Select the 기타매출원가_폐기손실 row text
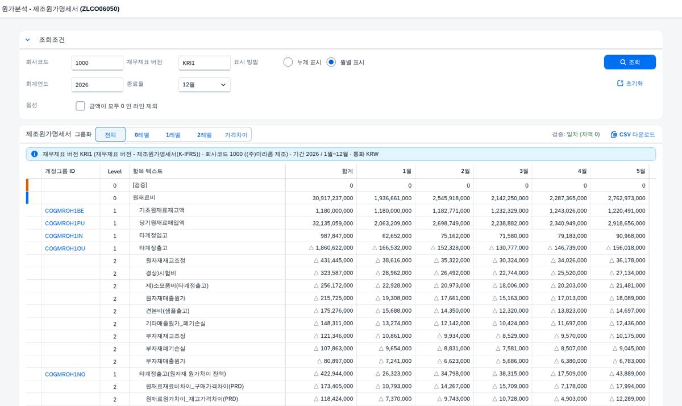Viewport: 682px width, 406px height. click(176, 324)
